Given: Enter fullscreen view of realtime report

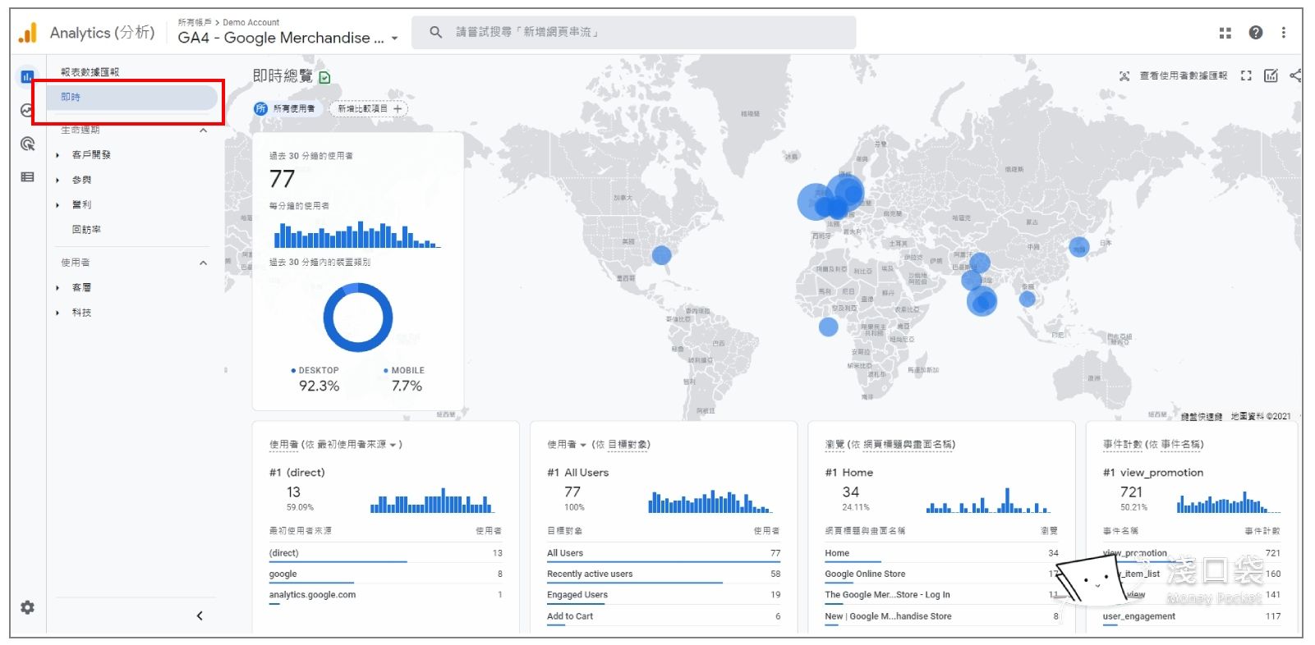Looking at the screenshot, I should tap(1246, 75).
